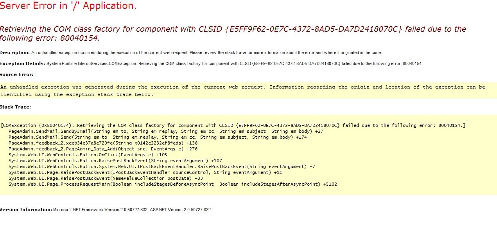Click the 'Source Error:' label
The image size is (497, 226).
pos(16,74)
